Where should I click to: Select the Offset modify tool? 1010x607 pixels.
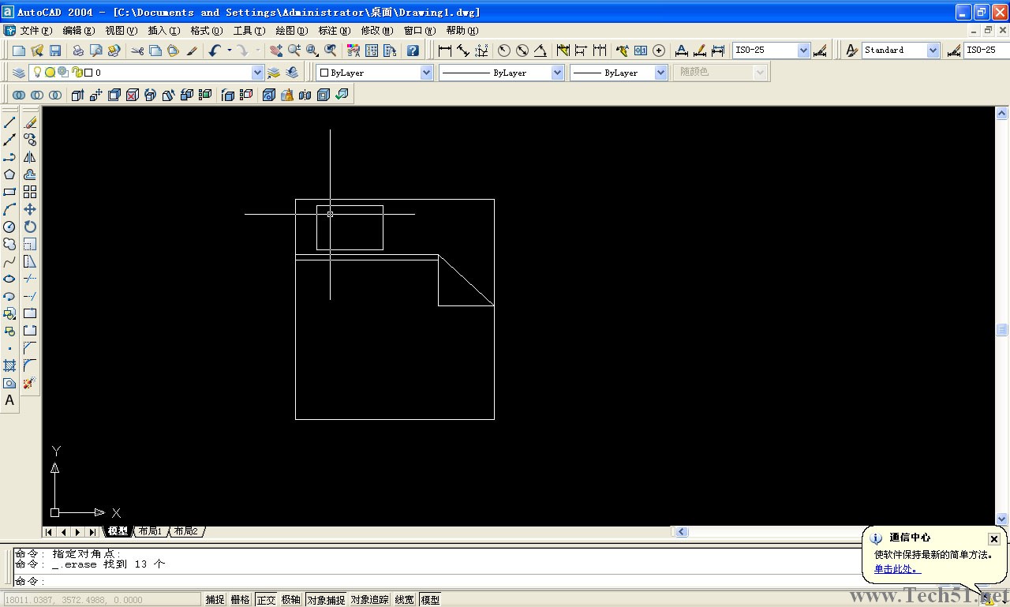pyautogui.click(x=30, y=174)
